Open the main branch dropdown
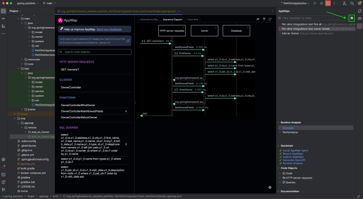Screen dimensions: 363x199 [49, 3]
